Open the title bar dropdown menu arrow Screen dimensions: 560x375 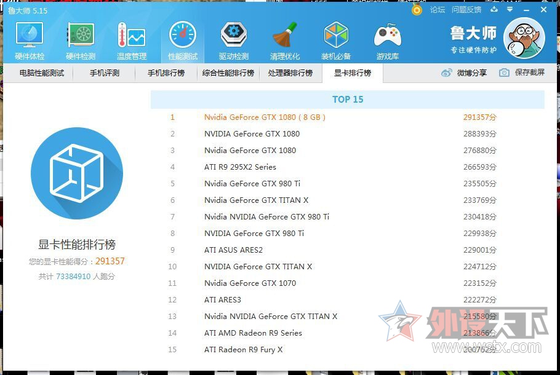pos(510,9)
